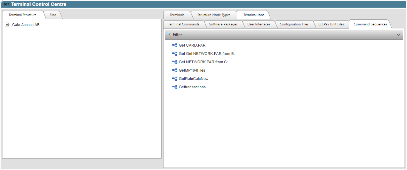Expand the Filter panel dropdown arrow
The height and width of the screenshot is (170, 407).
pyautogui.click(x=398, y=34)
